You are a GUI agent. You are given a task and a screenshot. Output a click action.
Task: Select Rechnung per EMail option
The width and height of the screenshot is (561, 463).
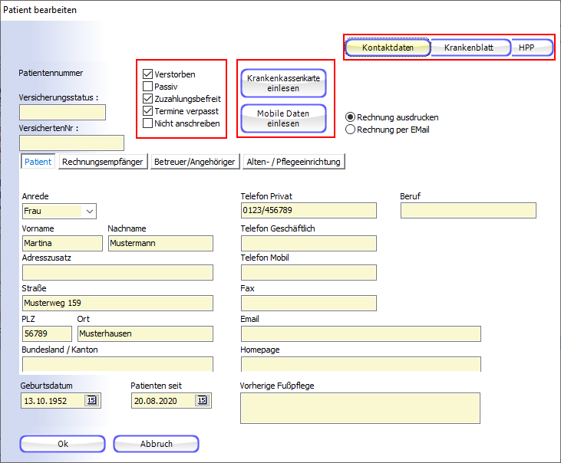coord(351,130)
